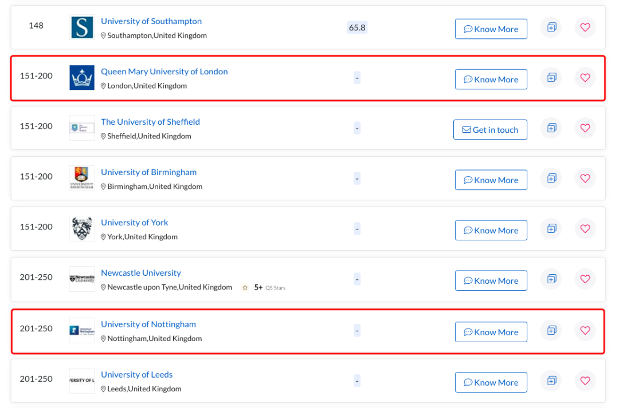Favorite Newcastle University with heart icon

pyautogui.click(x=585, y=279)
